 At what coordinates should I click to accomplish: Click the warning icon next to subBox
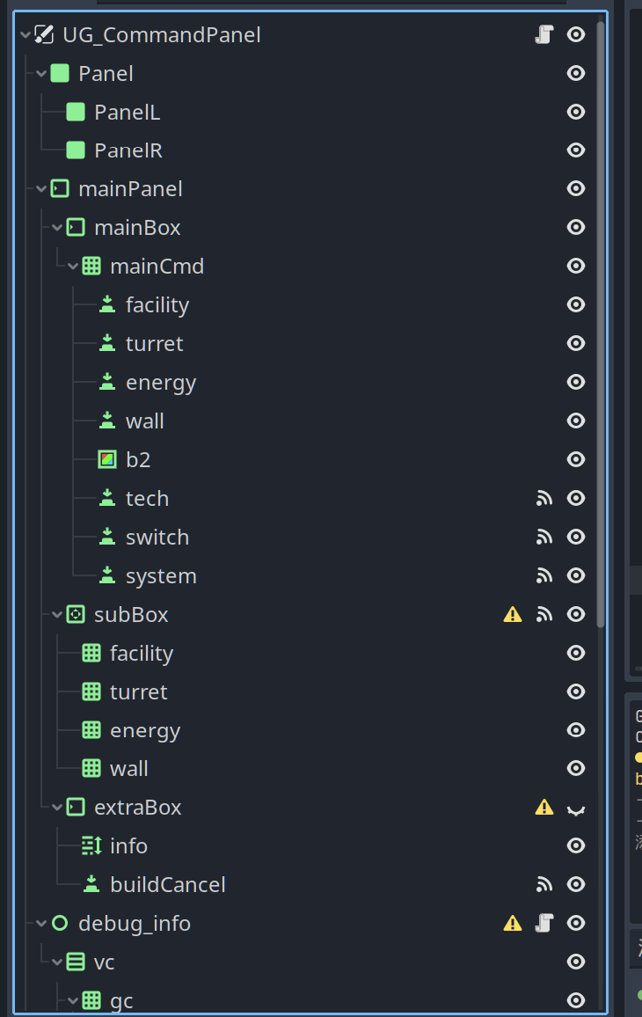[512, 614]
